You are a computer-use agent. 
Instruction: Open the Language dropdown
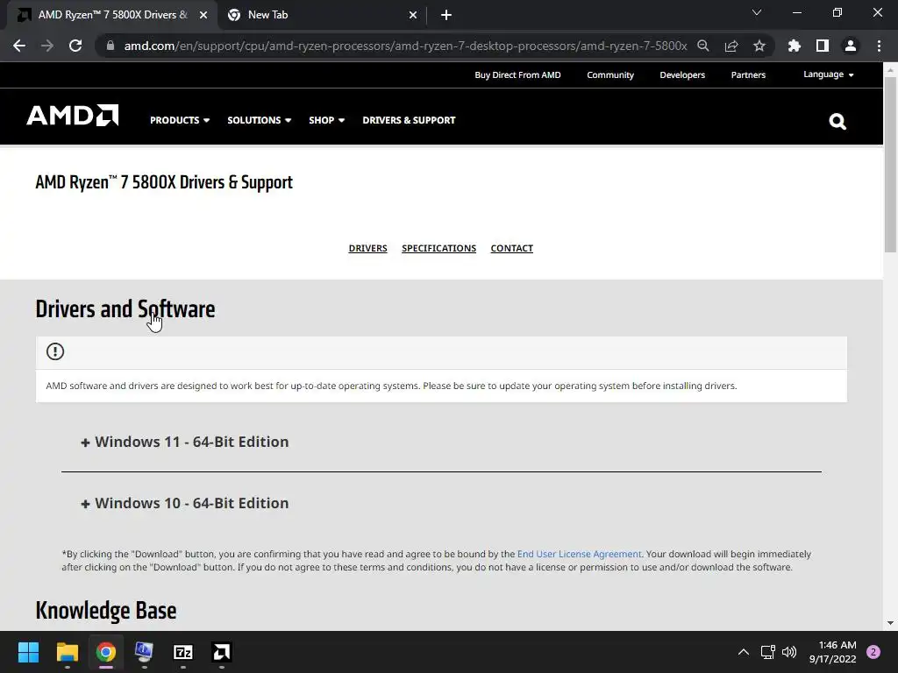point(828,74)
